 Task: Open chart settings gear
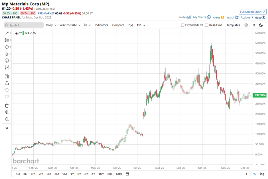(x=246, y=25)
